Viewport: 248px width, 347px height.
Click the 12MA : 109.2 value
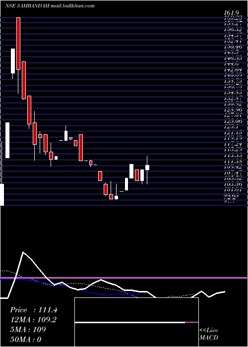click(33, 320)
